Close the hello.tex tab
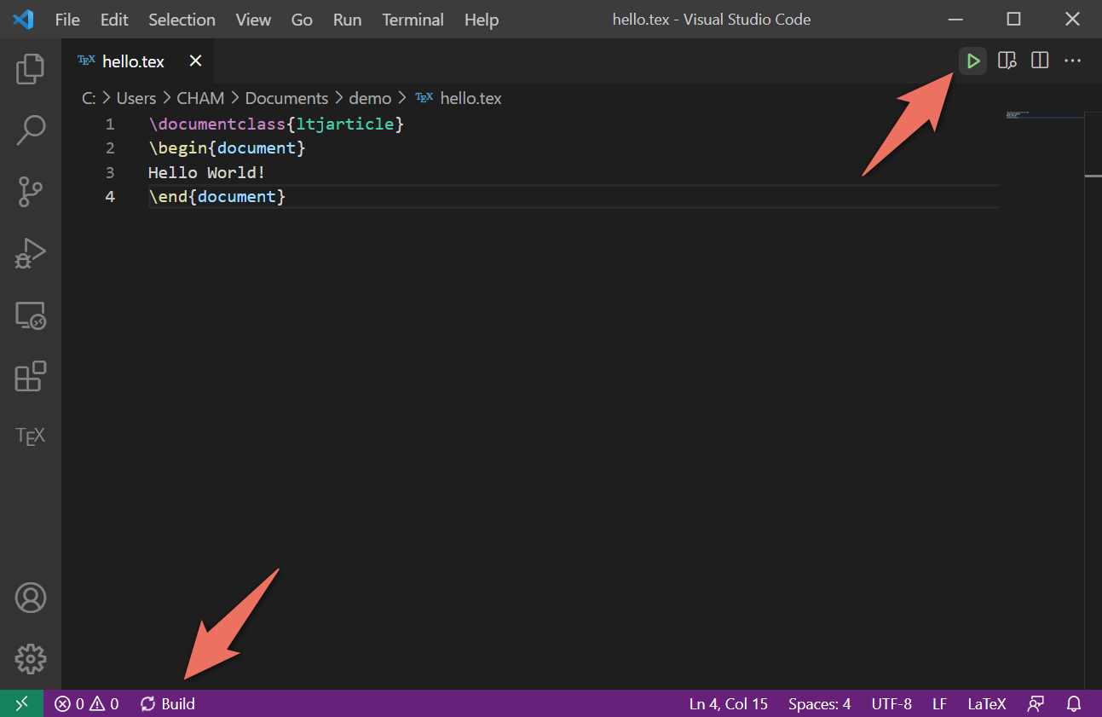This screenshot has height=717, width=1102. (x=195, y=61)
